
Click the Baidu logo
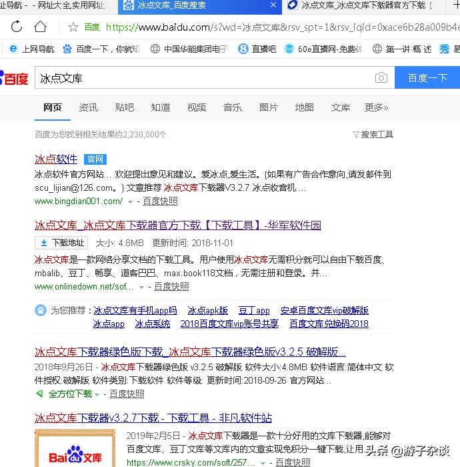tap(14, 78)
